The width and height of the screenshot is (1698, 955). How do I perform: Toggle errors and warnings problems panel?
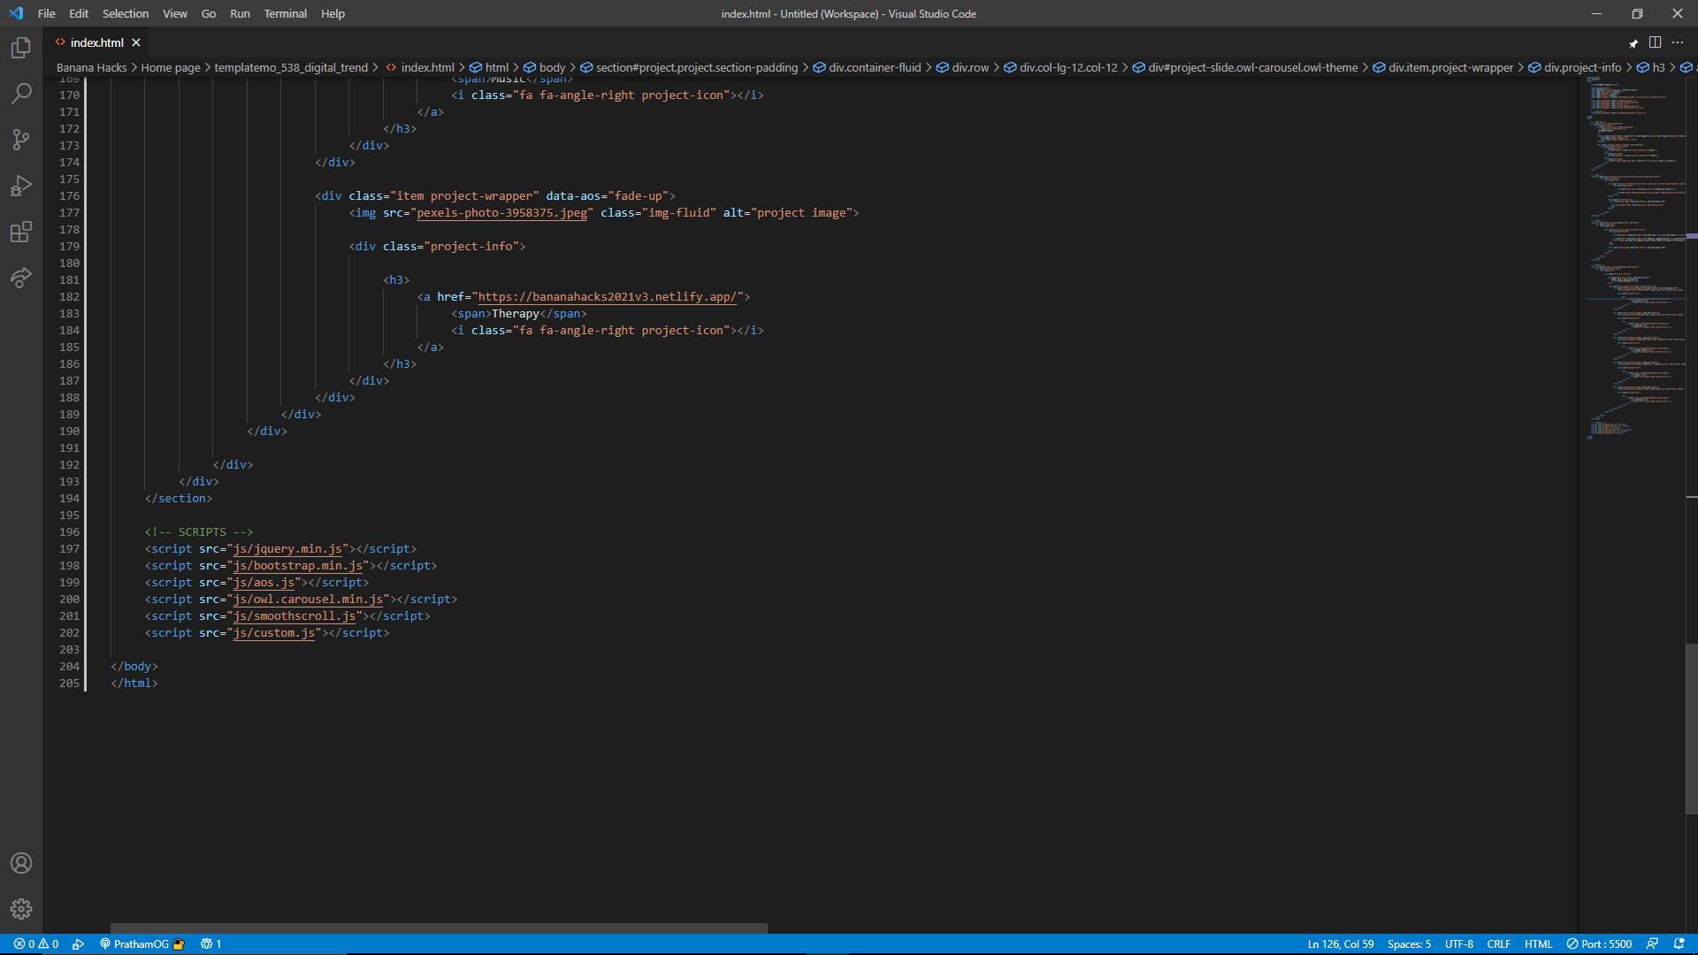pyautogui.click(x=36, y=944)
